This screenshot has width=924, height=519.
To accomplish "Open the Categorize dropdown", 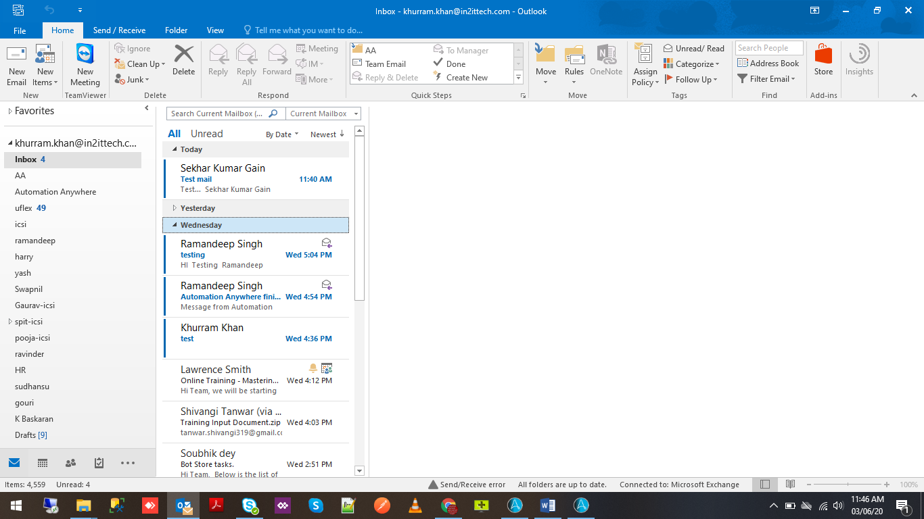I will [697, 64].
